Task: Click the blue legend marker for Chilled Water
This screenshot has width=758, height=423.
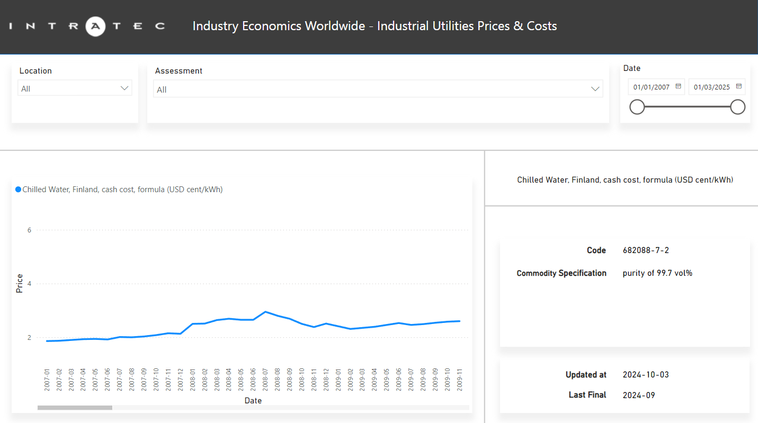Action: pyautogui.click(x=18, y=190)
